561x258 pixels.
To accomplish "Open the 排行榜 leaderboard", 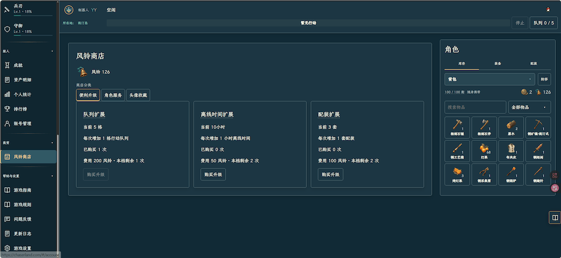I will [x=28, y=109].
